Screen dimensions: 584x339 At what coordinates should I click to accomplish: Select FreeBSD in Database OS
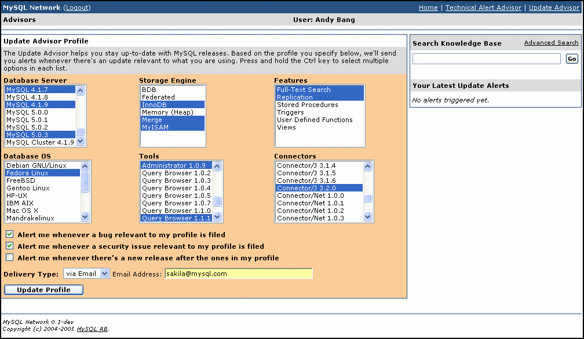point(42,180)
